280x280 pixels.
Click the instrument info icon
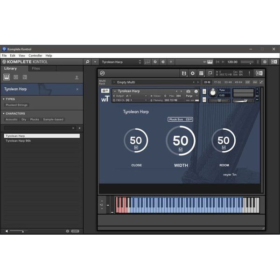click(x=196, y=91)
